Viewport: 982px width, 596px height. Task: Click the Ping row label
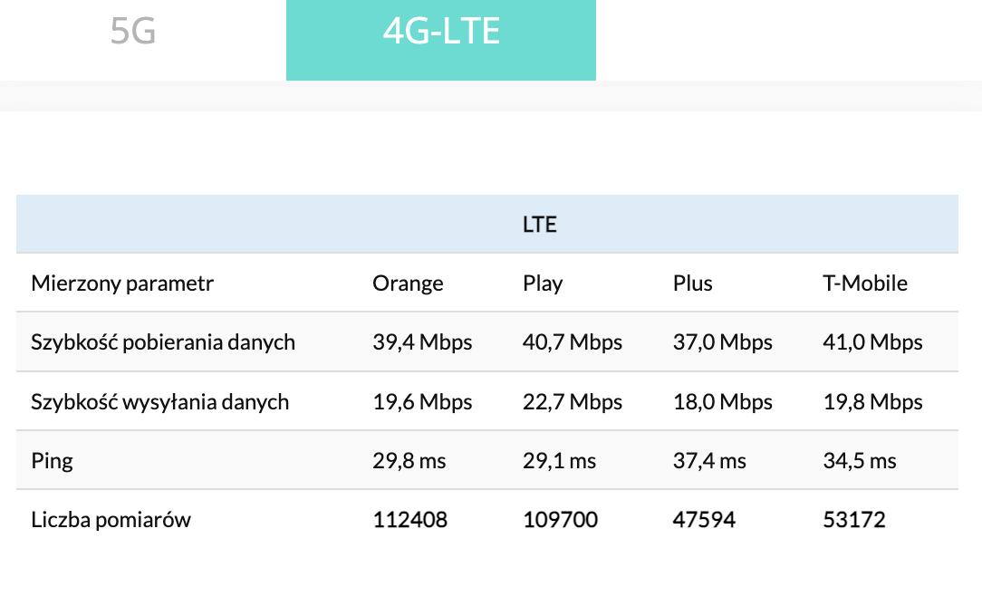pyautogui.click(x=52, y=461)
